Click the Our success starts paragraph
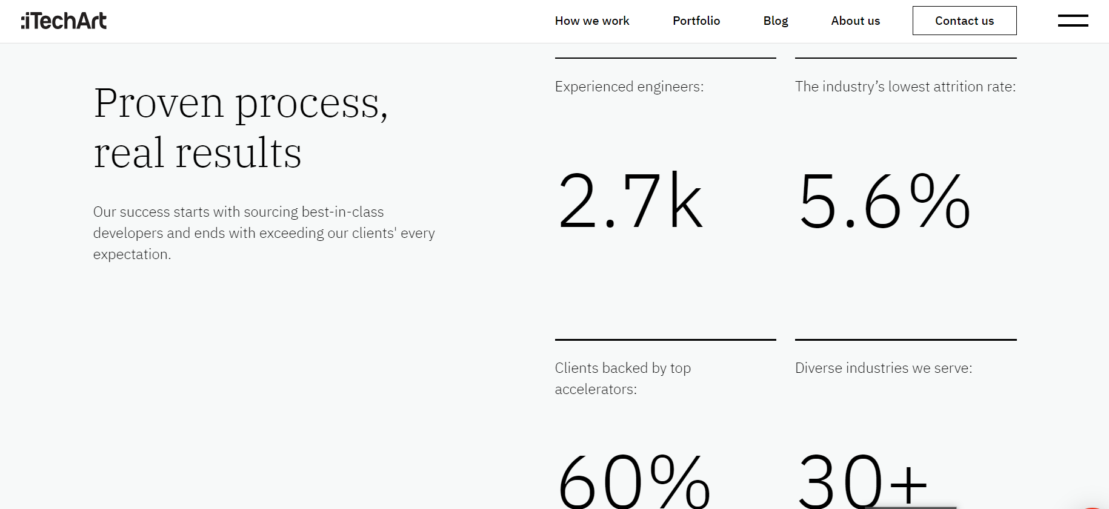The image size is (1109, 509). tap(264, 233)
